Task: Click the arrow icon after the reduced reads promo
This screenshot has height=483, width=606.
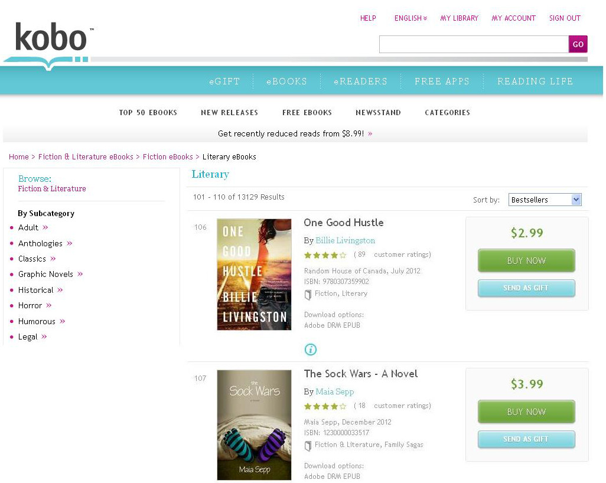Action: (370, 134)
